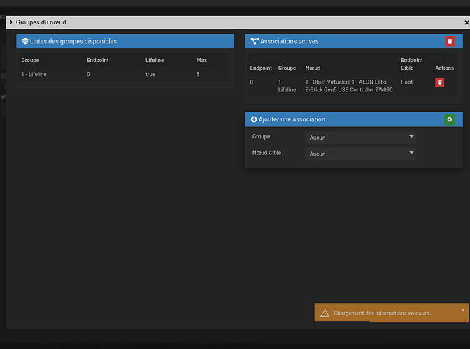Click the 'Nœud Cible' field label
Screen dimensions: 470x349
click(x=266, y=153)
